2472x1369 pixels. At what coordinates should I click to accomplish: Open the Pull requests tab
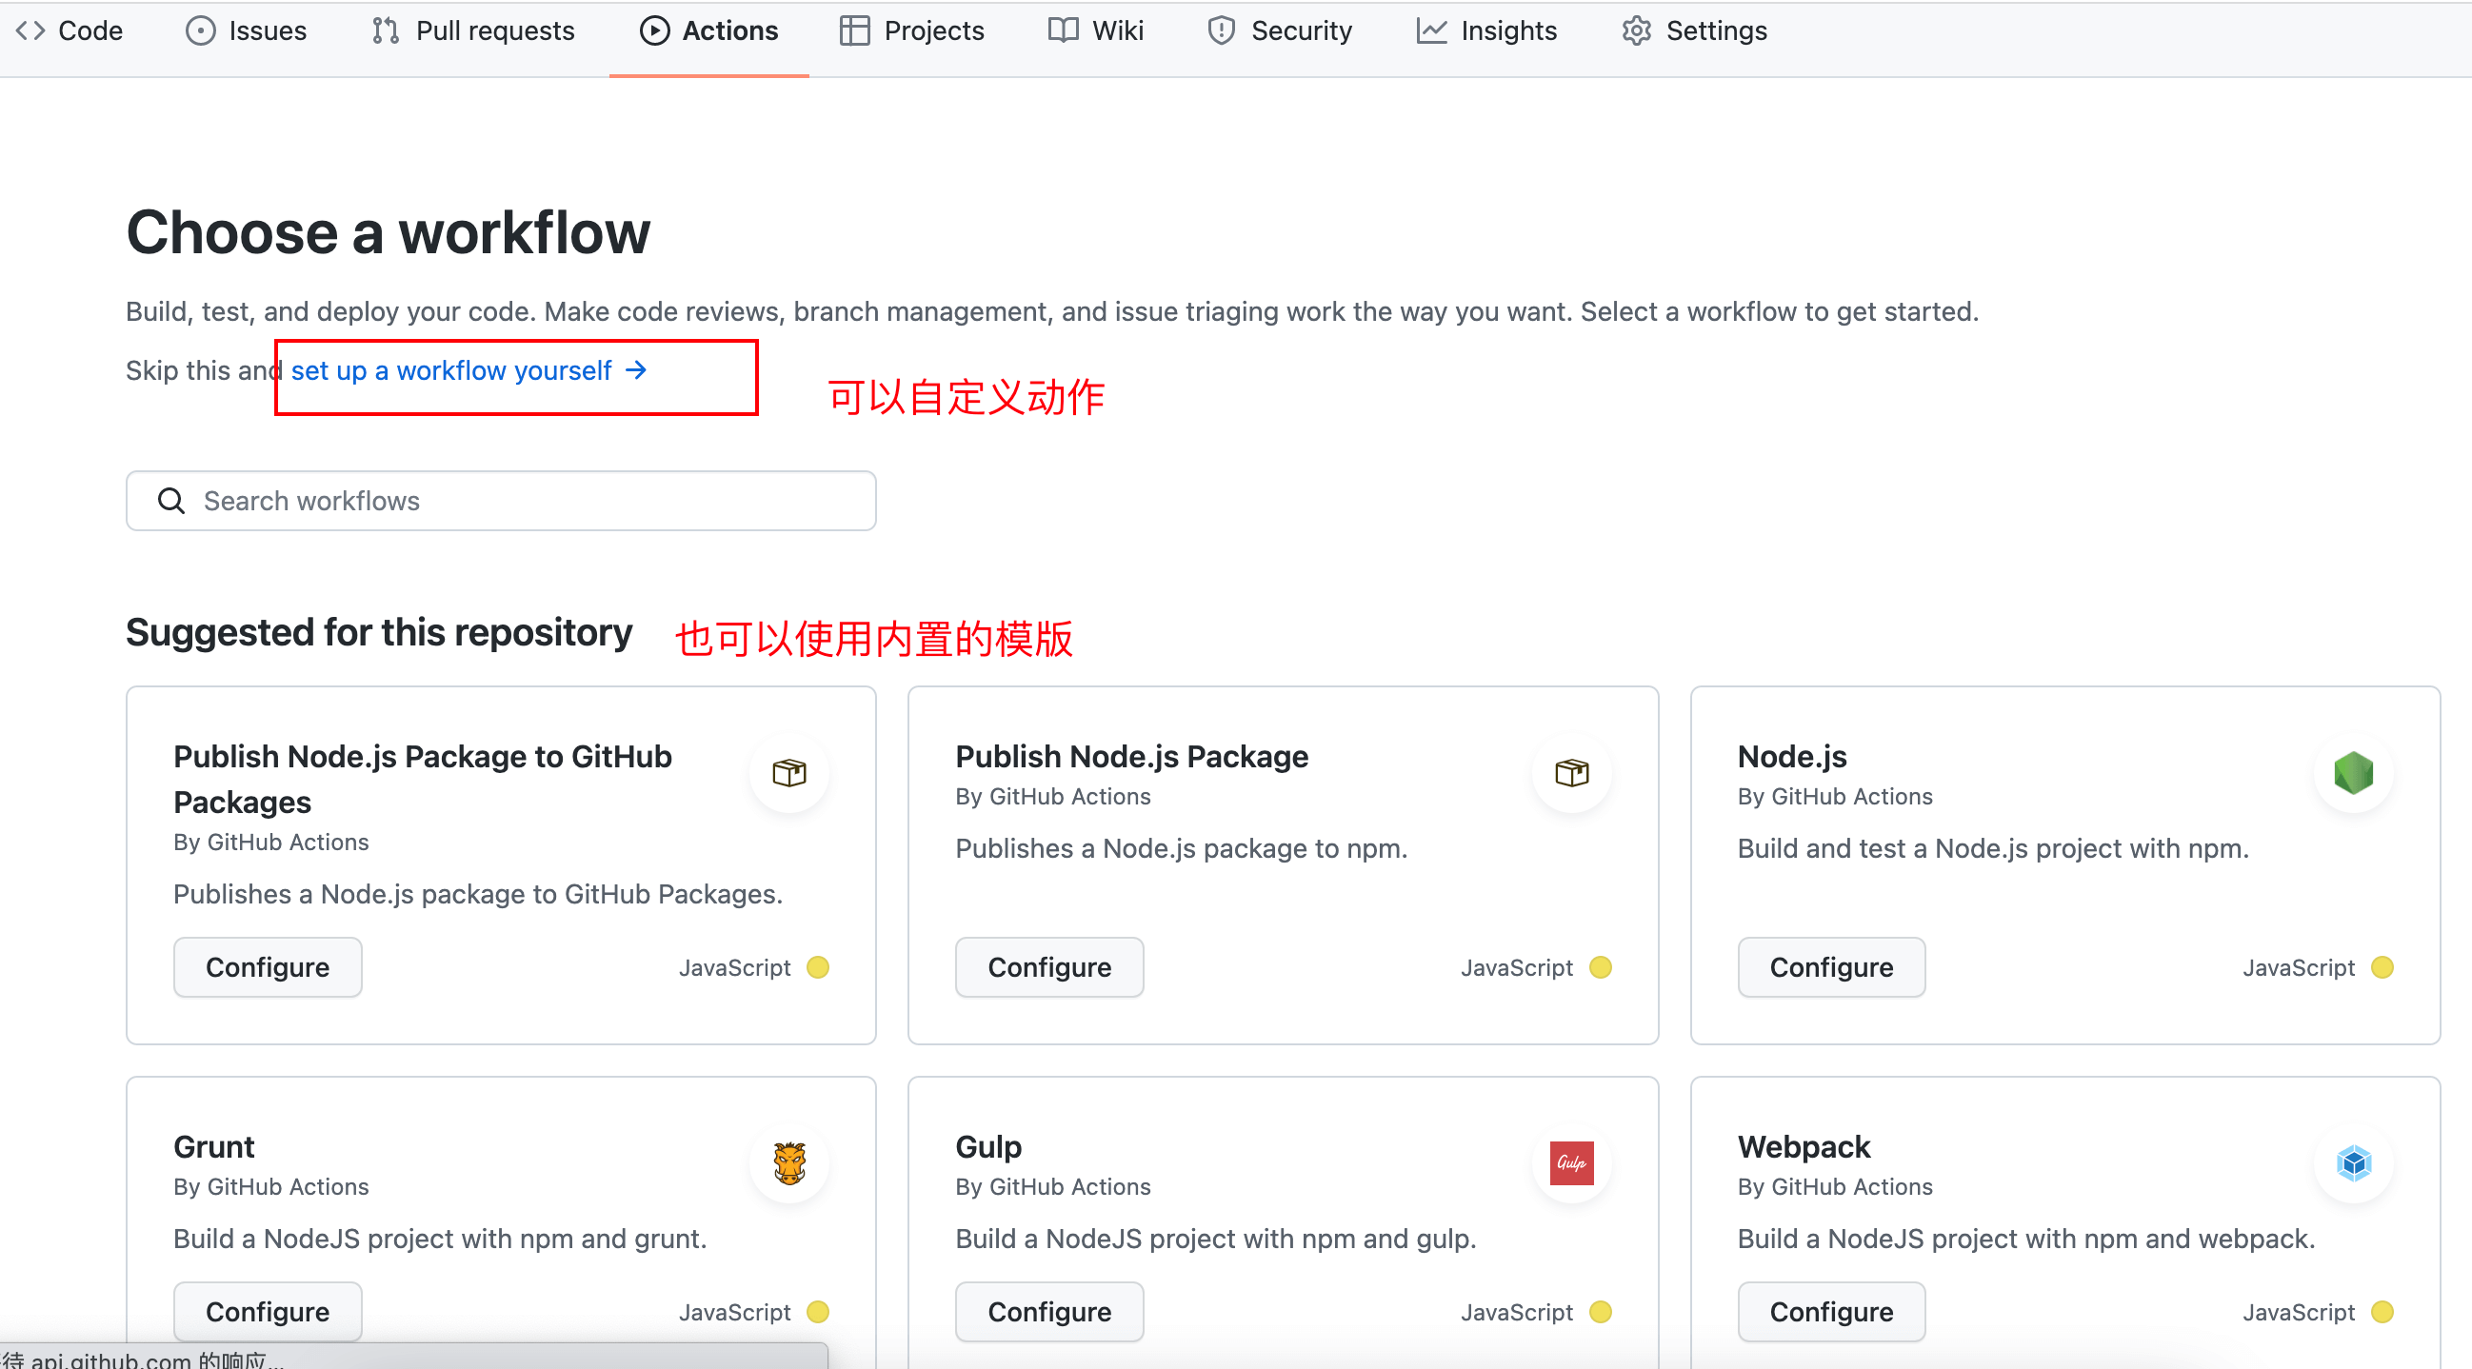point(473,30)
